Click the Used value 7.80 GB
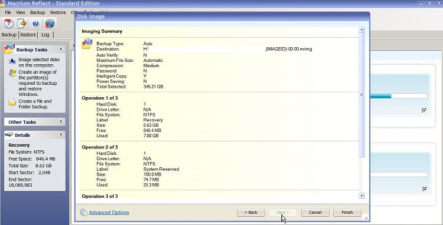The height and width of the screenshot is (225, 443). pyautogui.click(x=151, y=135)
